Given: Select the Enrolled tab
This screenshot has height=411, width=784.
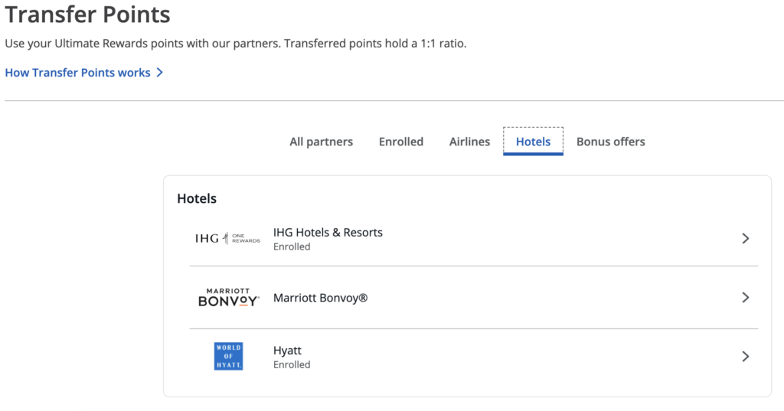Looking at the screenshot, I should click(401, 142).
